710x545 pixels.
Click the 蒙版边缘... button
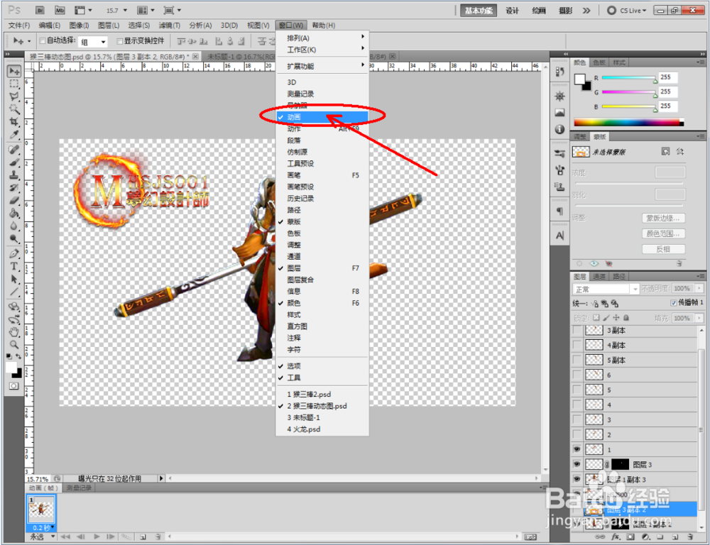point(663,218)
